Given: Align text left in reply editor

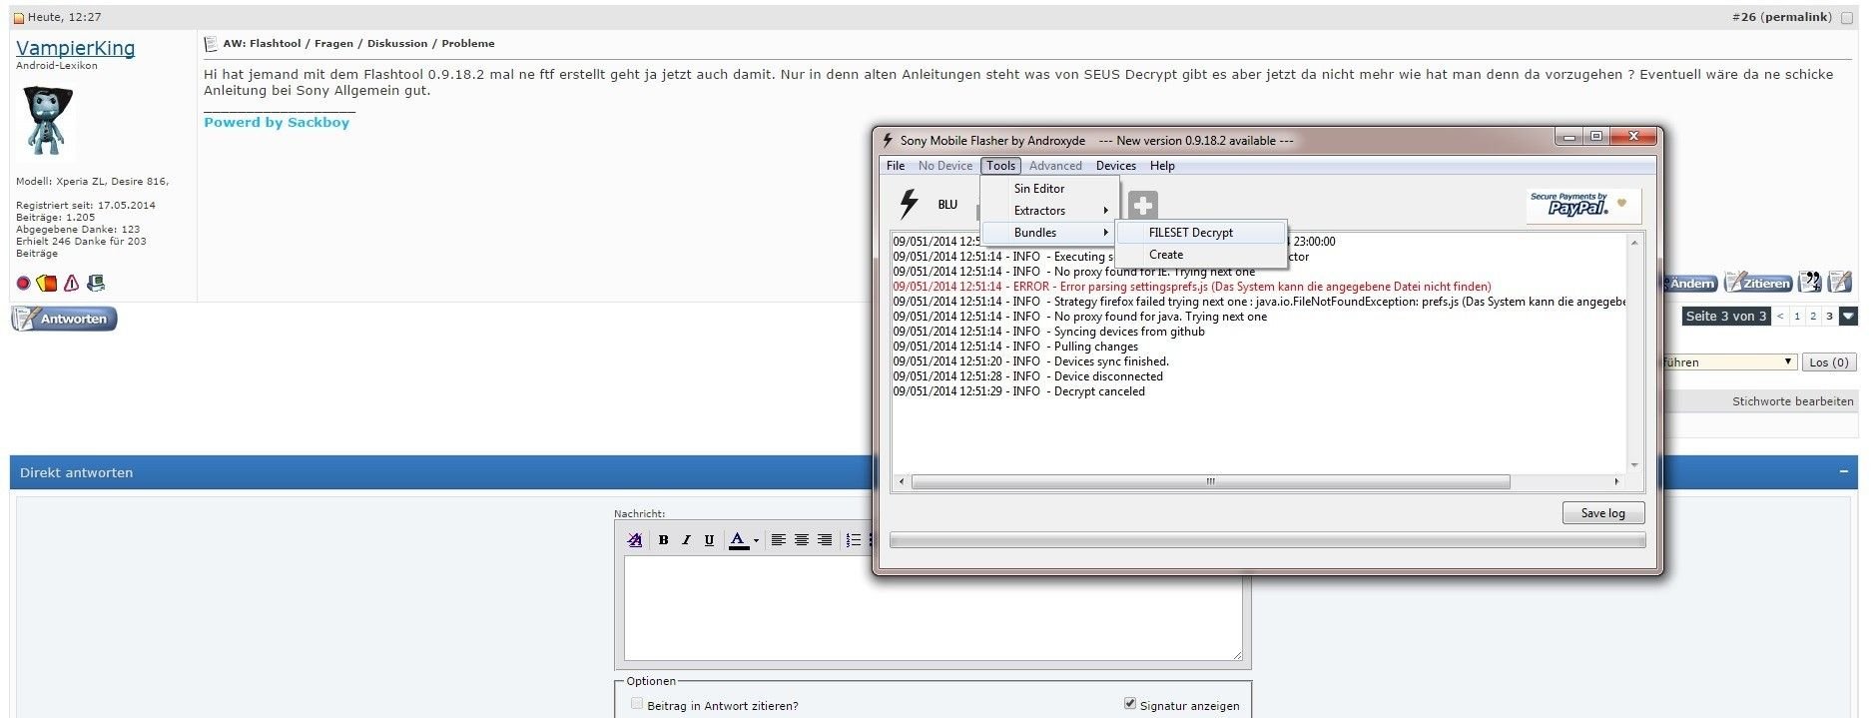Looking at the screenshot, I should coord(779,540).
